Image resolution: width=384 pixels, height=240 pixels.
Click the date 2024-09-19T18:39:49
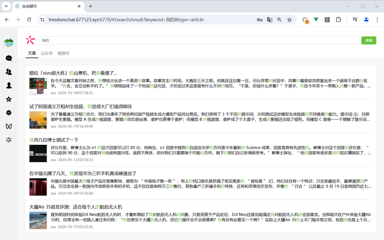pos(75,126)
